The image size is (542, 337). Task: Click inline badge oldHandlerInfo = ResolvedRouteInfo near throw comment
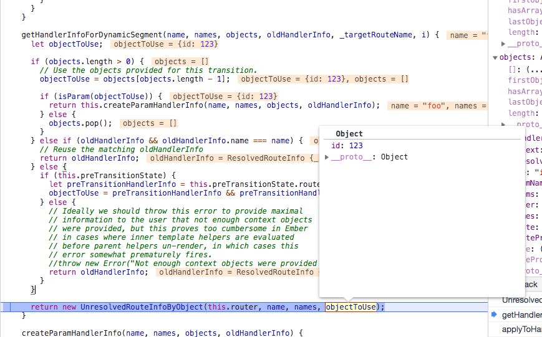point(237,272)
